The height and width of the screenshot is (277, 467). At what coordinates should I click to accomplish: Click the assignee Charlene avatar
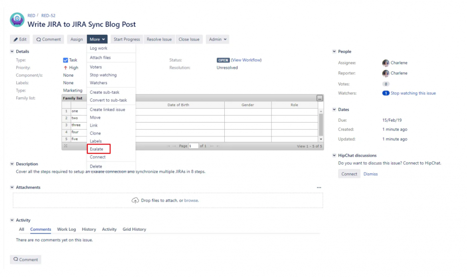coord(386,63)
